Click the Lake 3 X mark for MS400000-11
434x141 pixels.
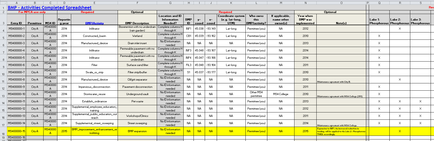point(420,101)
